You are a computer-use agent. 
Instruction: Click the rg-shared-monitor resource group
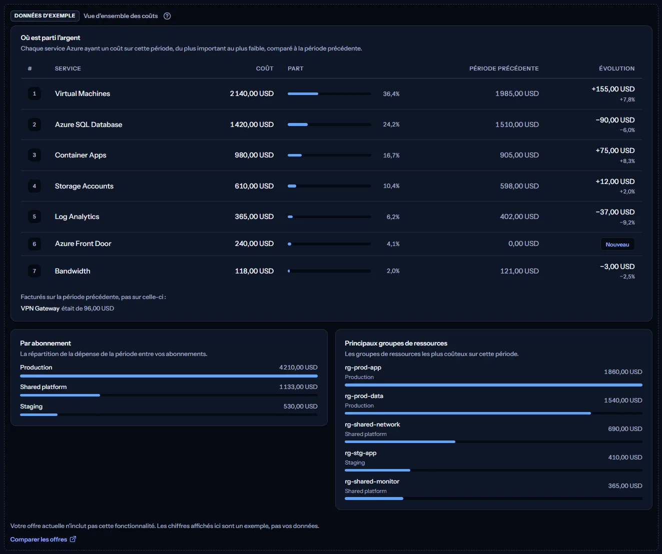(x=372, y=481)
